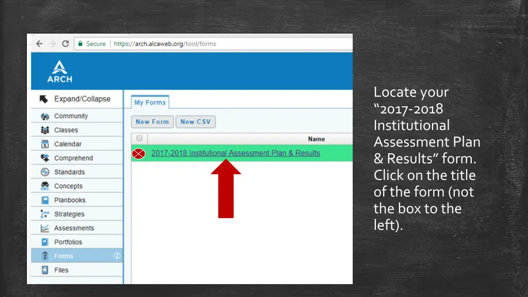
Task: Tick the select-all checkbox in the table header
Action: (x=139, y=138)
